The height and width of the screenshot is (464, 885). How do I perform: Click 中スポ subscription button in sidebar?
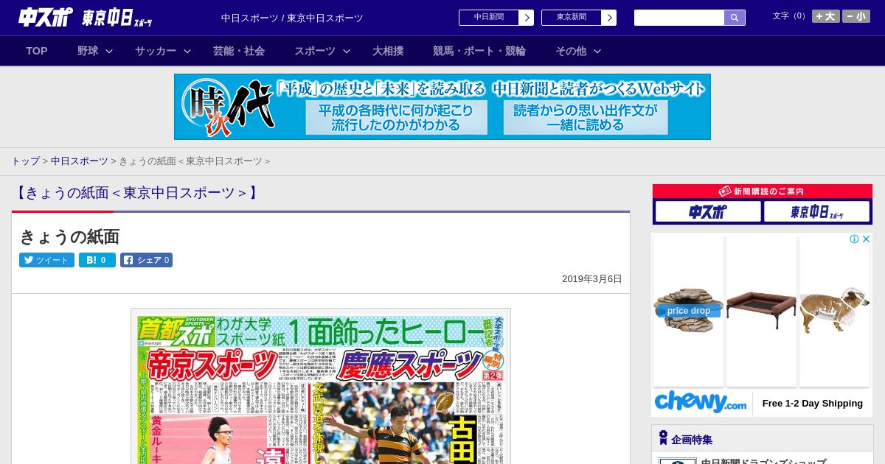tap(708, 212)
